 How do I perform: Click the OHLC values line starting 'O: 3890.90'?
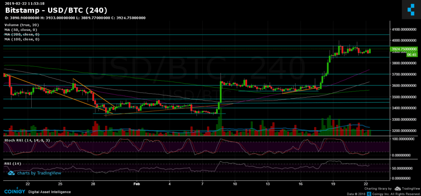(x=75, y=18)
